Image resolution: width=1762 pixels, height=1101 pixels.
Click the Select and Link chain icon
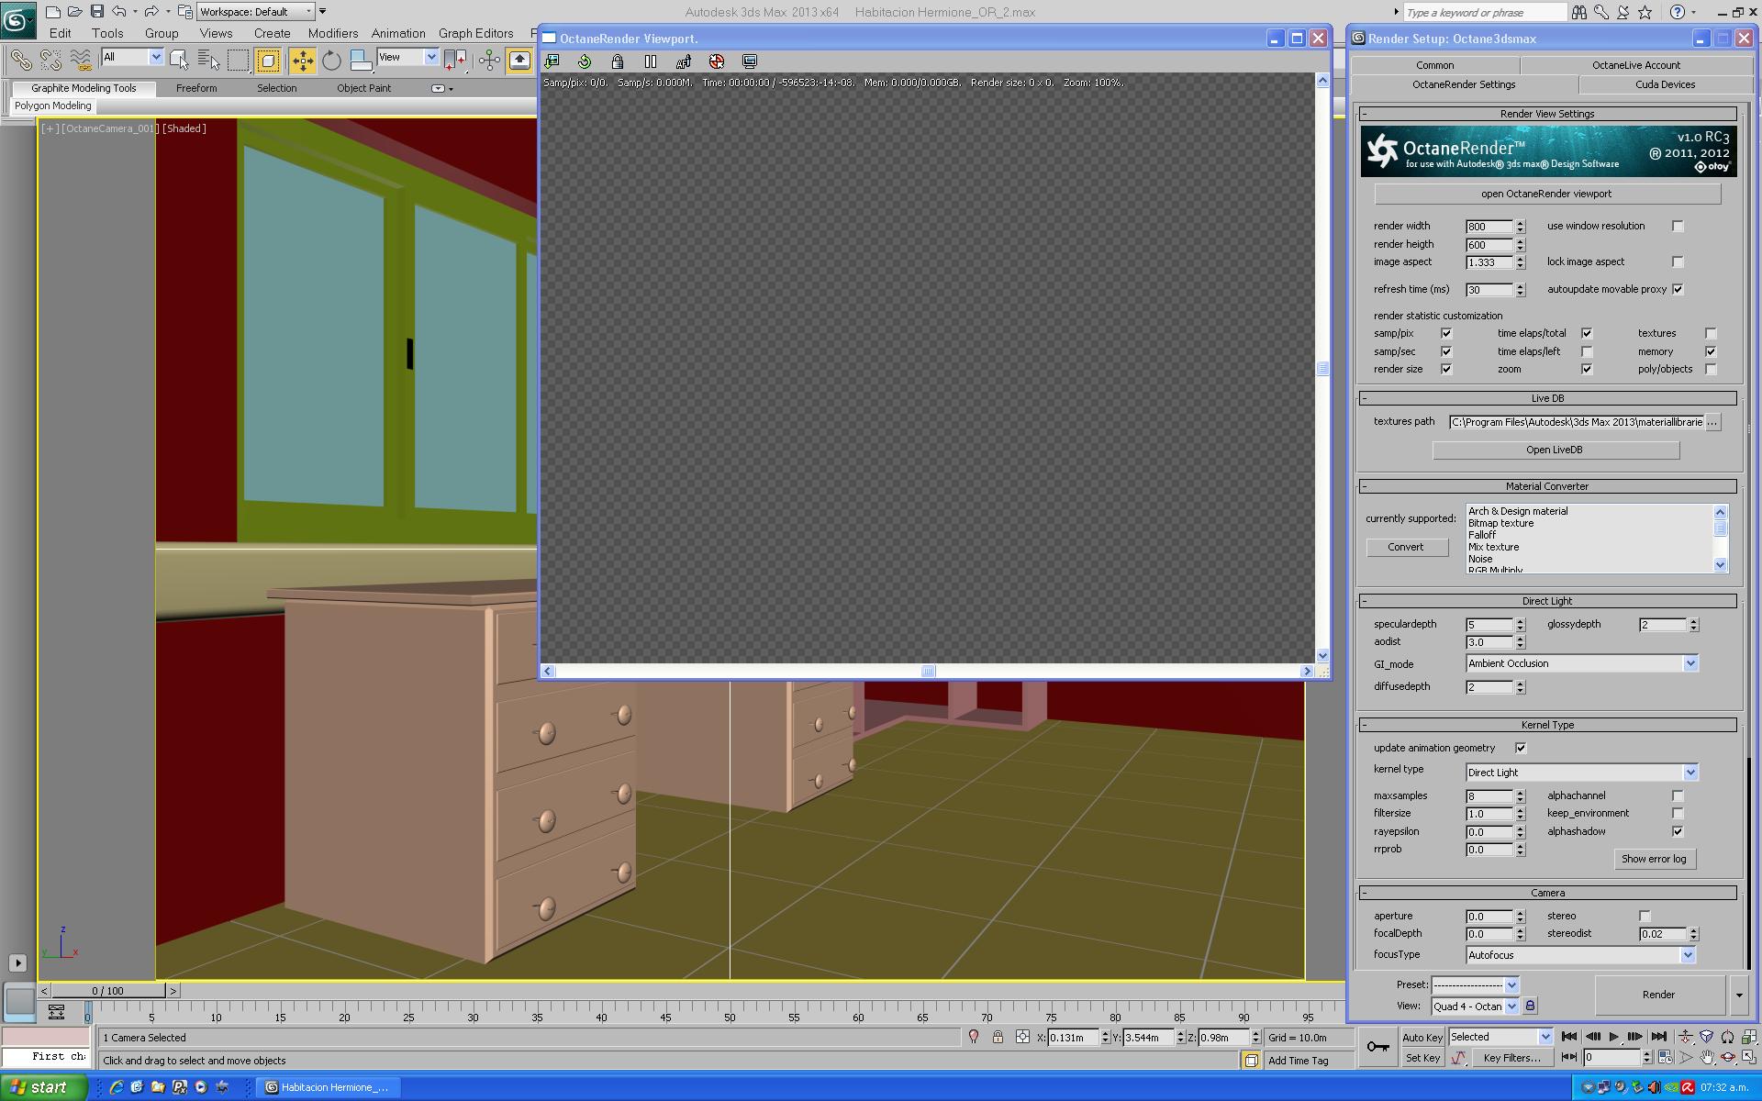pos(20,61)
